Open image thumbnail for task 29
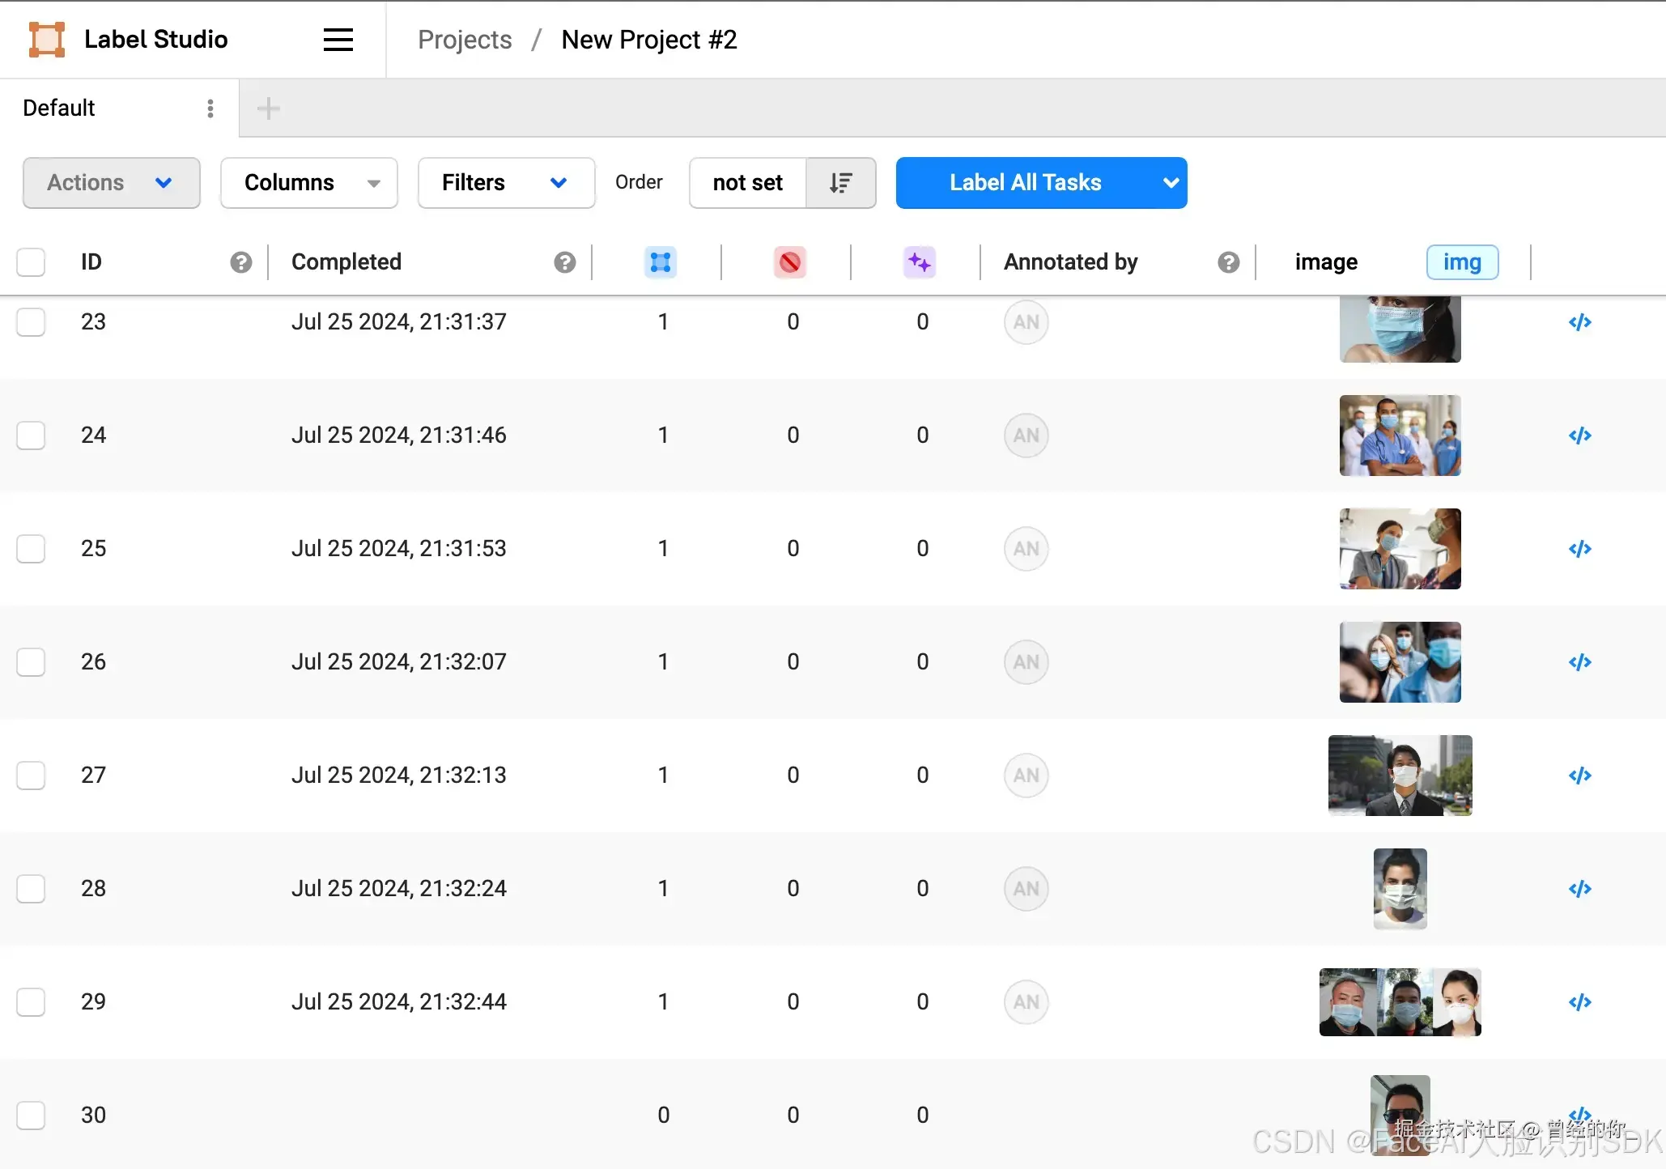This screenshot has height=1169, width=1666. 1400,1002
